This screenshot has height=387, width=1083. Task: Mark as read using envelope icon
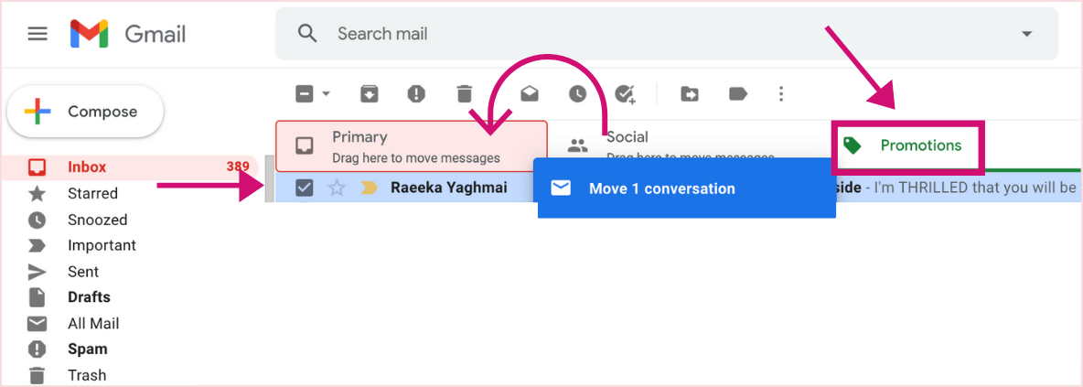tap(530, 94)
